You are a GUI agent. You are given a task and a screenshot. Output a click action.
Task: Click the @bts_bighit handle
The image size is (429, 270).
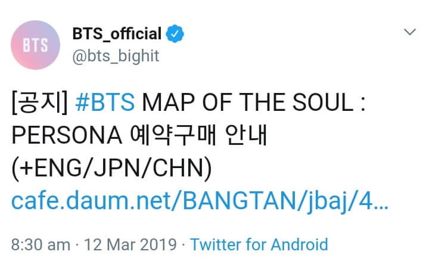click(115, 57)
